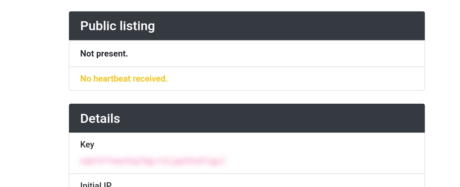Click the white gap between the two cards

247,97
